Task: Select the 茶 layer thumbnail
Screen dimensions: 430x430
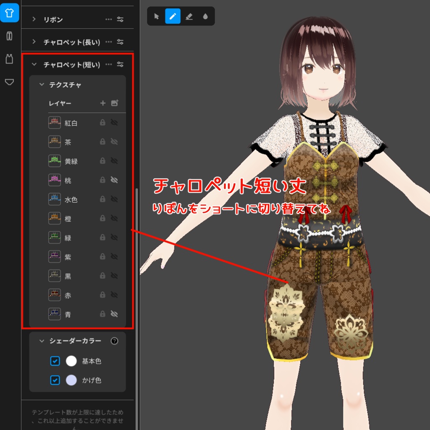Action: tap(55, 142)
